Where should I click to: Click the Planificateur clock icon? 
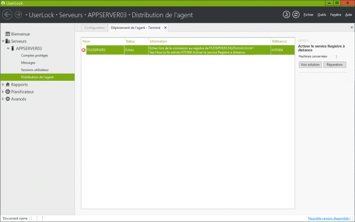tap(8, 91)
